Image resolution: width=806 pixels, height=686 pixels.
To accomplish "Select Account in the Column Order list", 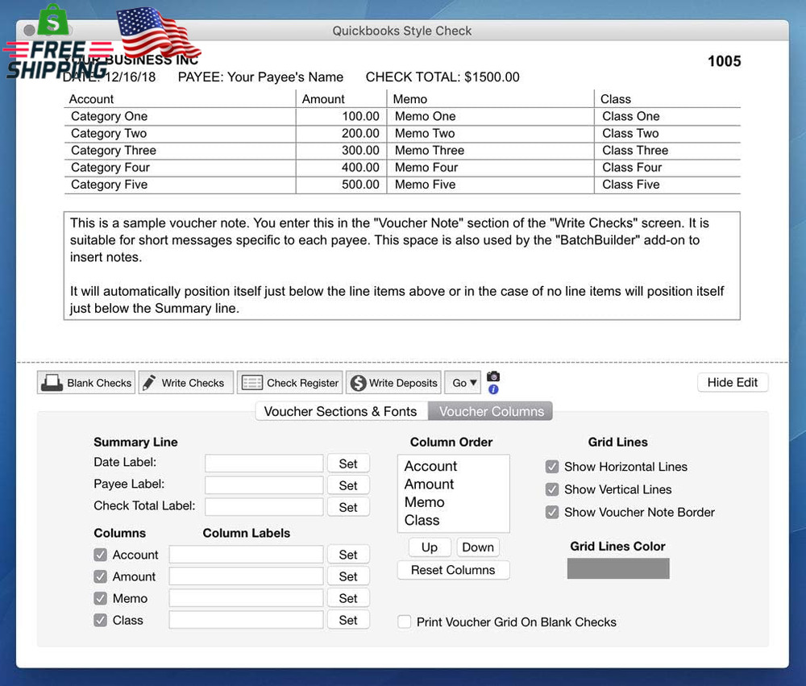I will point(430,466).
